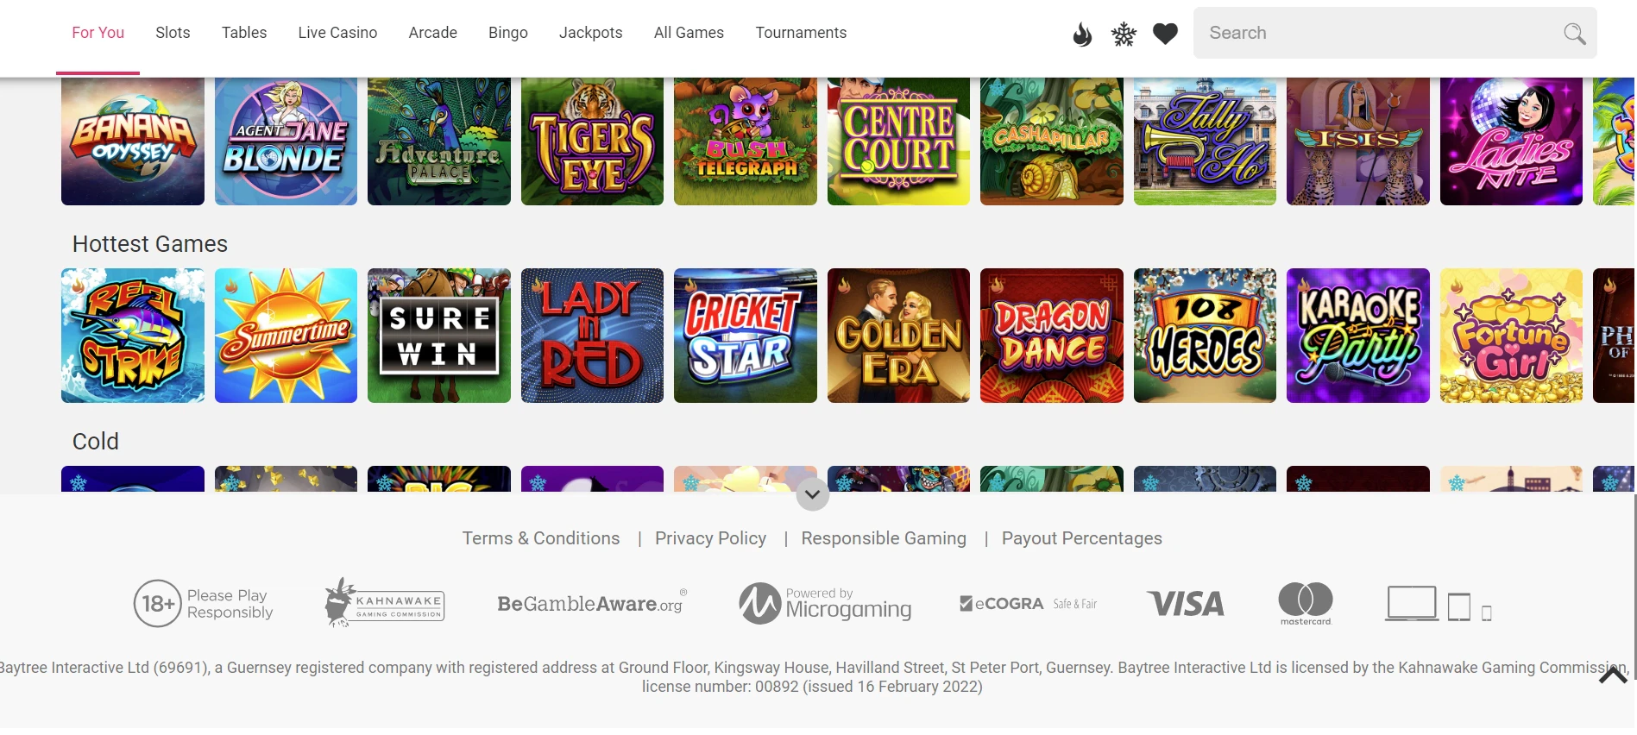Launch the Karaoke Party game

pyautogui.click(x=1358, y=336)
